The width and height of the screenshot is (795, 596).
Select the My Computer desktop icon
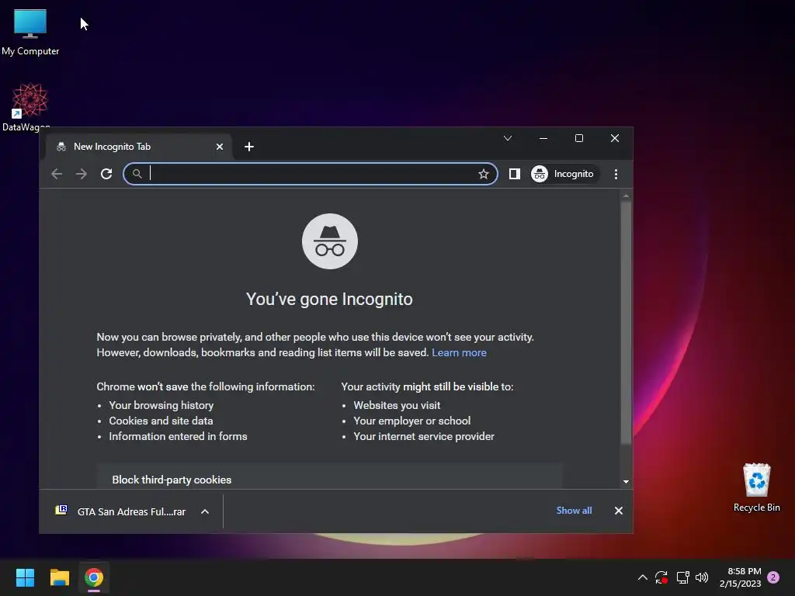(30, 33)
